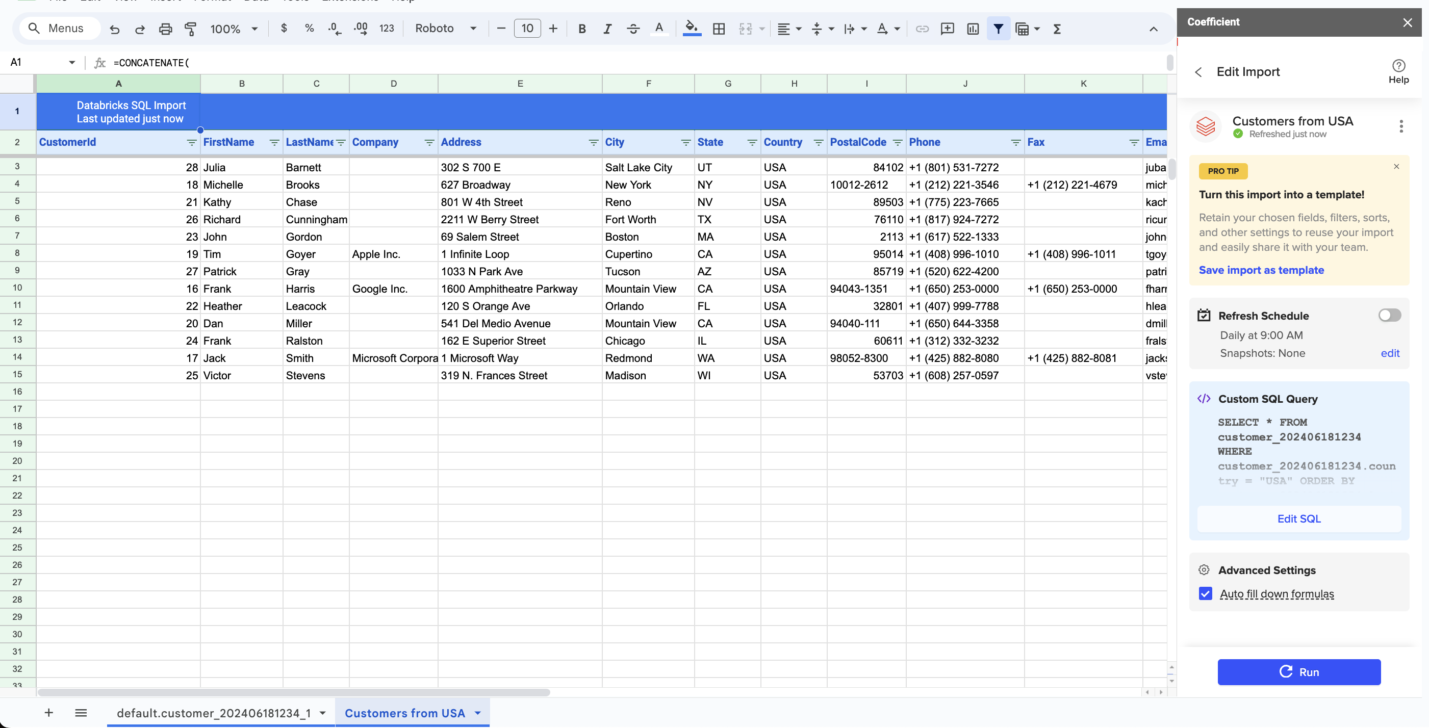
Task: Open the number format 123 menu
Action: 387,28
